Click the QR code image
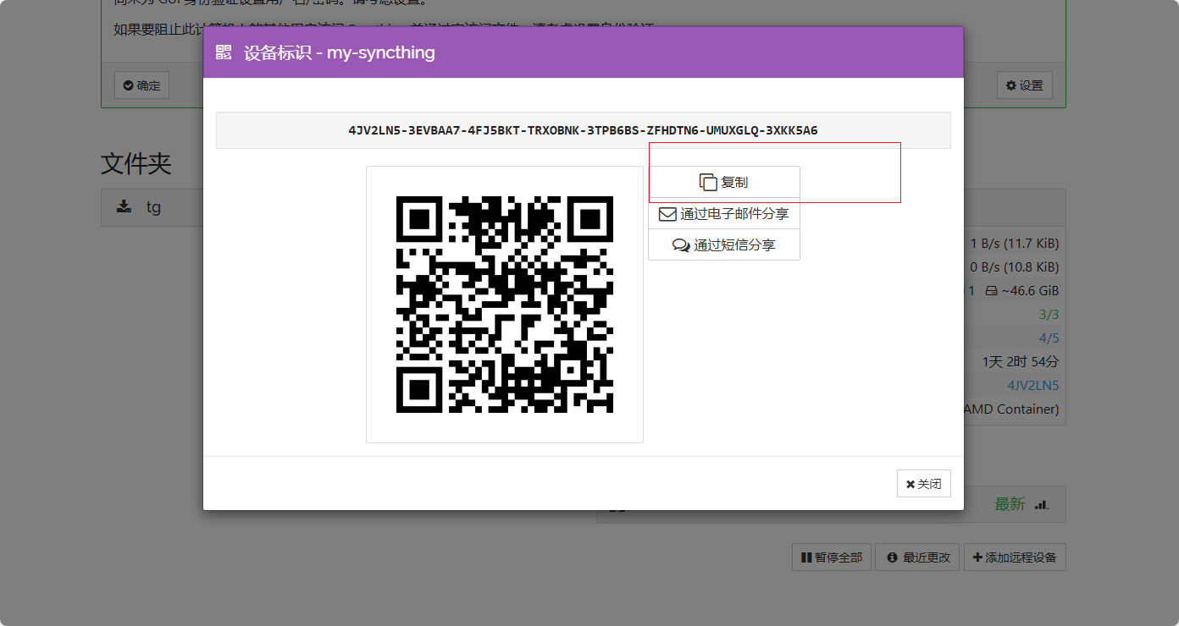The height and width of the screenshot is (626, 1179). (505, 305)
